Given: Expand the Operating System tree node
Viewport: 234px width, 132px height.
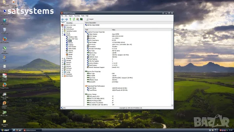Looking at the screenshot, I should click(x=63, y=31).
